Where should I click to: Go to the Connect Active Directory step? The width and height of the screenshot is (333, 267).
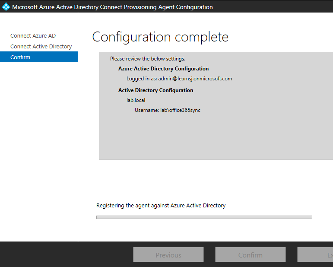click(x=41, y=47)
